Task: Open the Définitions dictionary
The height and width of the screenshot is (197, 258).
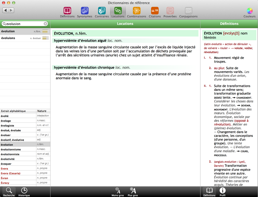Action: [x=67, y=13]
